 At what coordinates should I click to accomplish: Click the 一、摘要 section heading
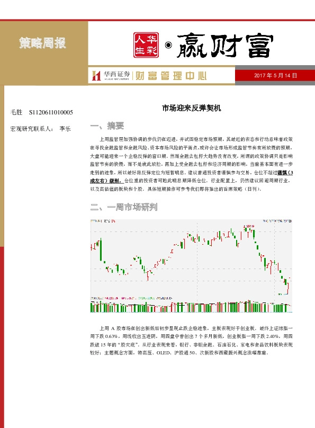(107, 126)
